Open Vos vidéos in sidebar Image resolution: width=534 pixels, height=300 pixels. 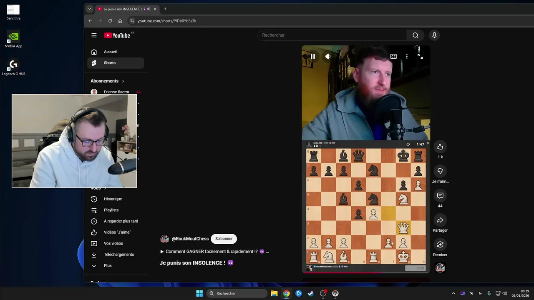coord(116,243)
